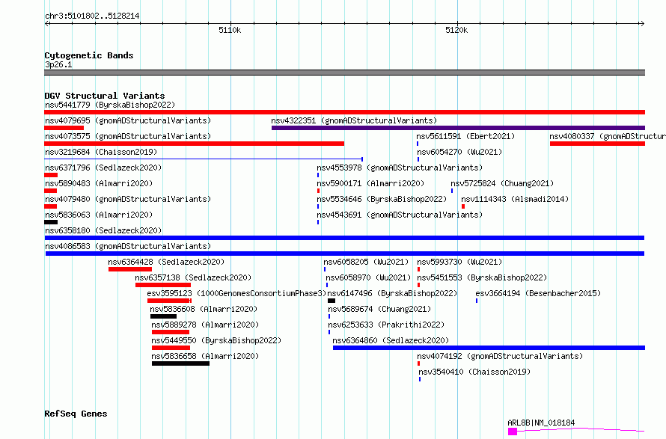Select the blue nsv6358180 variant bar
This screenshot has height=439, width=666.
click(344, 238)
